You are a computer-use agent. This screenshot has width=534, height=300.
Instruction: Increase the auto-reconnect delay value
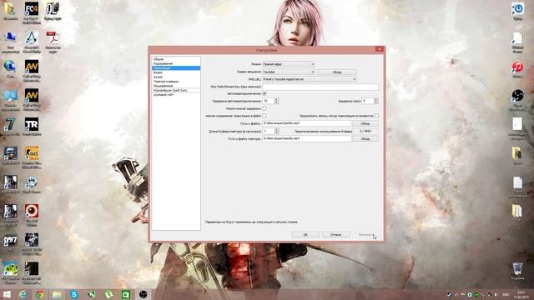point(276,99)
